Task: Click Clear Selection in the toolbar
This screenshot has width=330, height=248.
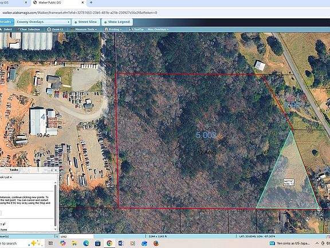Action: [29, 29]
